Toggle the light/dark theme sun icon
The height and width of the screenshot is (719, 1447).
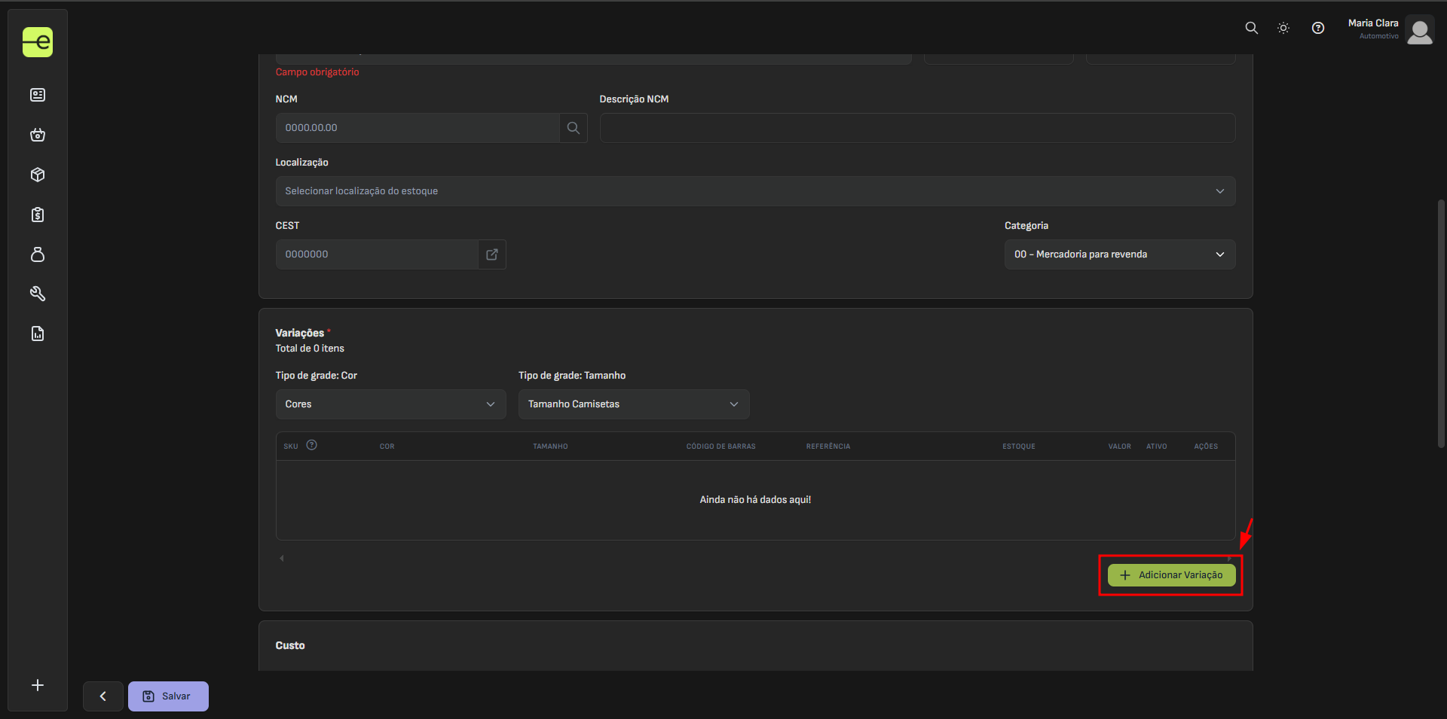(x=1283, y=28)
